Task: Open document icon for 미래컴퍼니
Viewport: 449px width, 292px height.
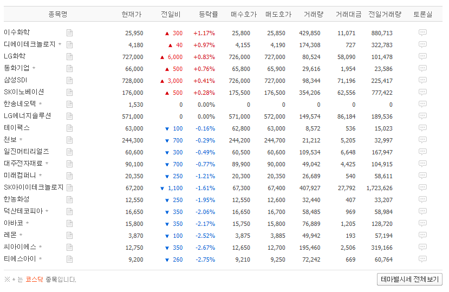Action: pos(69,176)
